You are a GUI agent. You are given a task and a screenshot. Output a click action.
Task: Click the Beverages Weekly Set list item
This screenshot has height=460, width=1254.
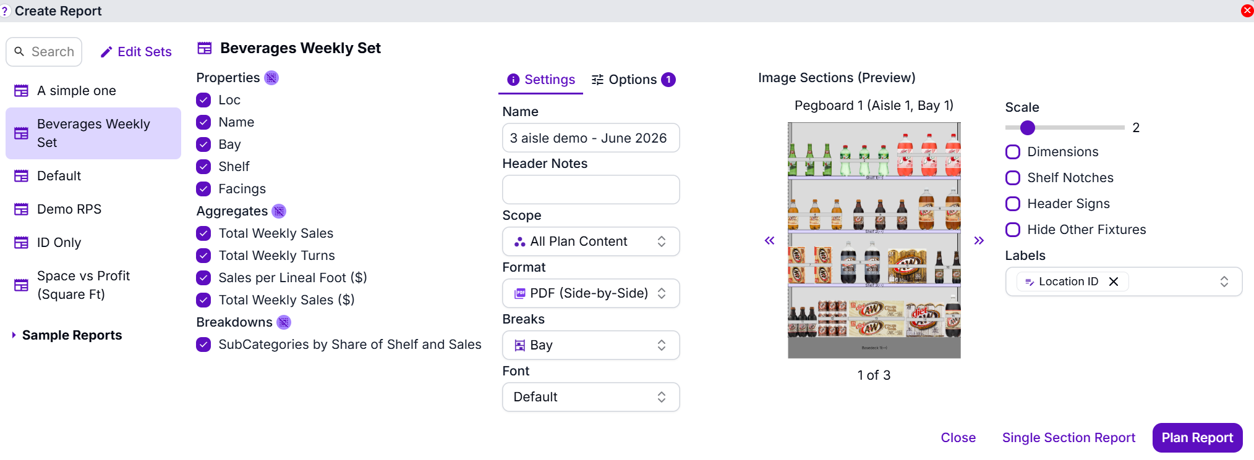(x=93, y=133)
